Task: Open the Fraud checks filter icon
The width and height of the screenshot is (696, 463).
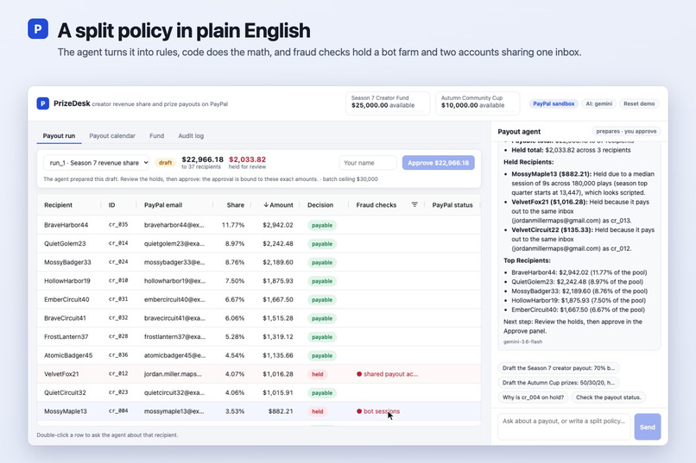Action: tap(414, 204)
